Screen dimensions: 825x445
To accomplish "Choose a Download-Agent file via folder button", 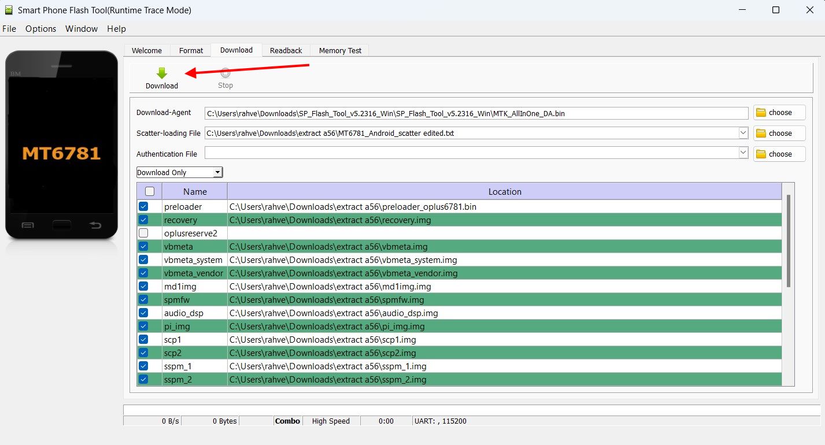I will pos(779,113).
